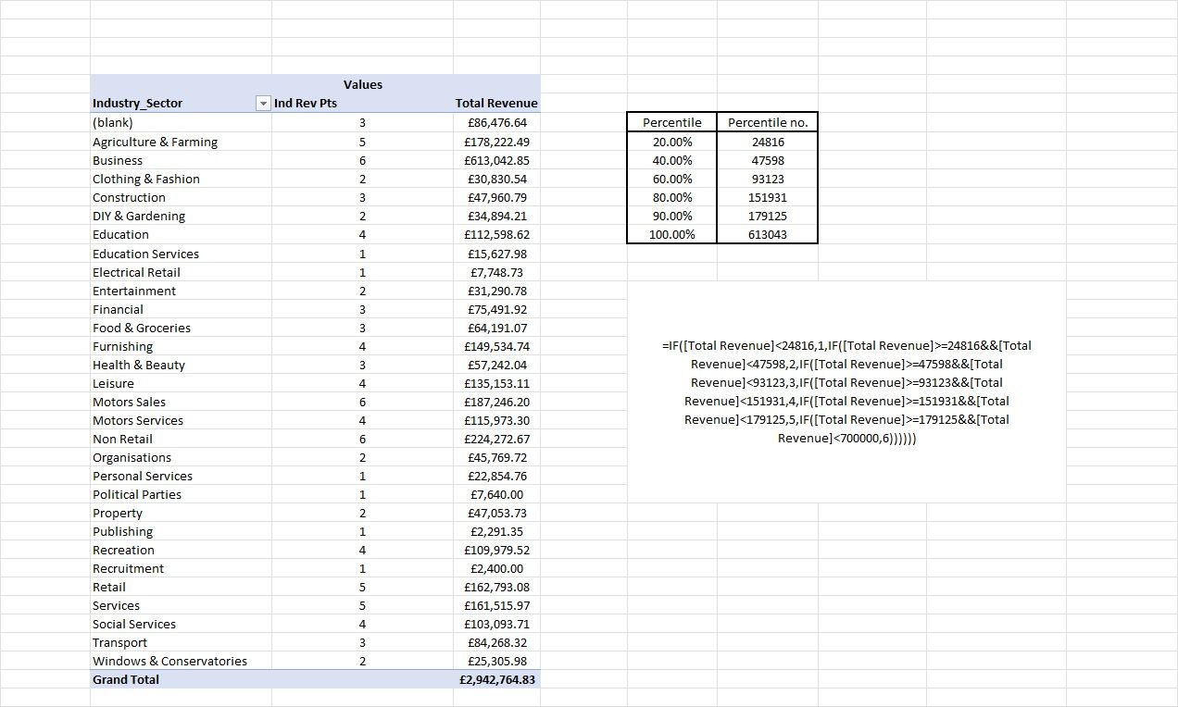Click the 613043 percentile number cell
Image resolution: width=1178 pixels, height=707 pixels.
pyautogui.click(x=768, y=234)
